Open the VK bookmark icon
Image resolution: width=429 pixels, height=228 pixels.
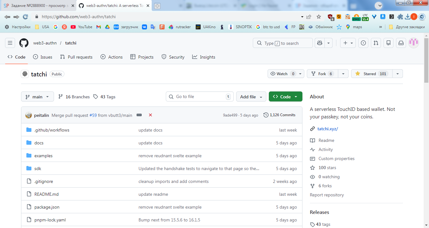pos(144,27)
